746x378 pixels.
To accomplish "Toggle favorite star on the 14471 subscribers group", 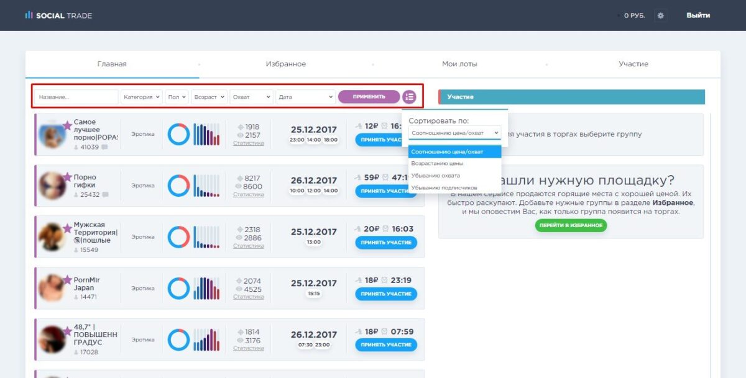I will click(67, 280).
